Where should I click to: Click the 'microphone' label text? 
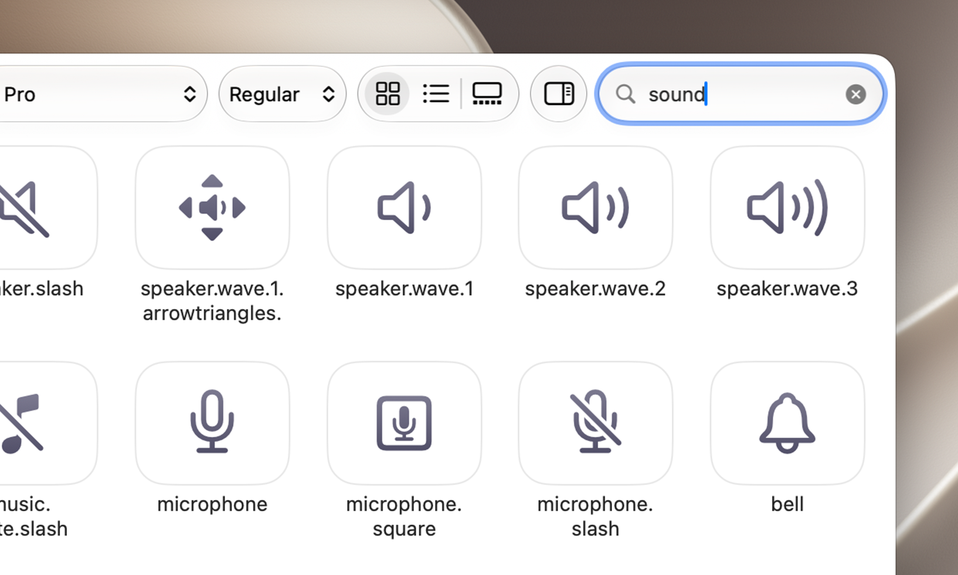point(212,504)
